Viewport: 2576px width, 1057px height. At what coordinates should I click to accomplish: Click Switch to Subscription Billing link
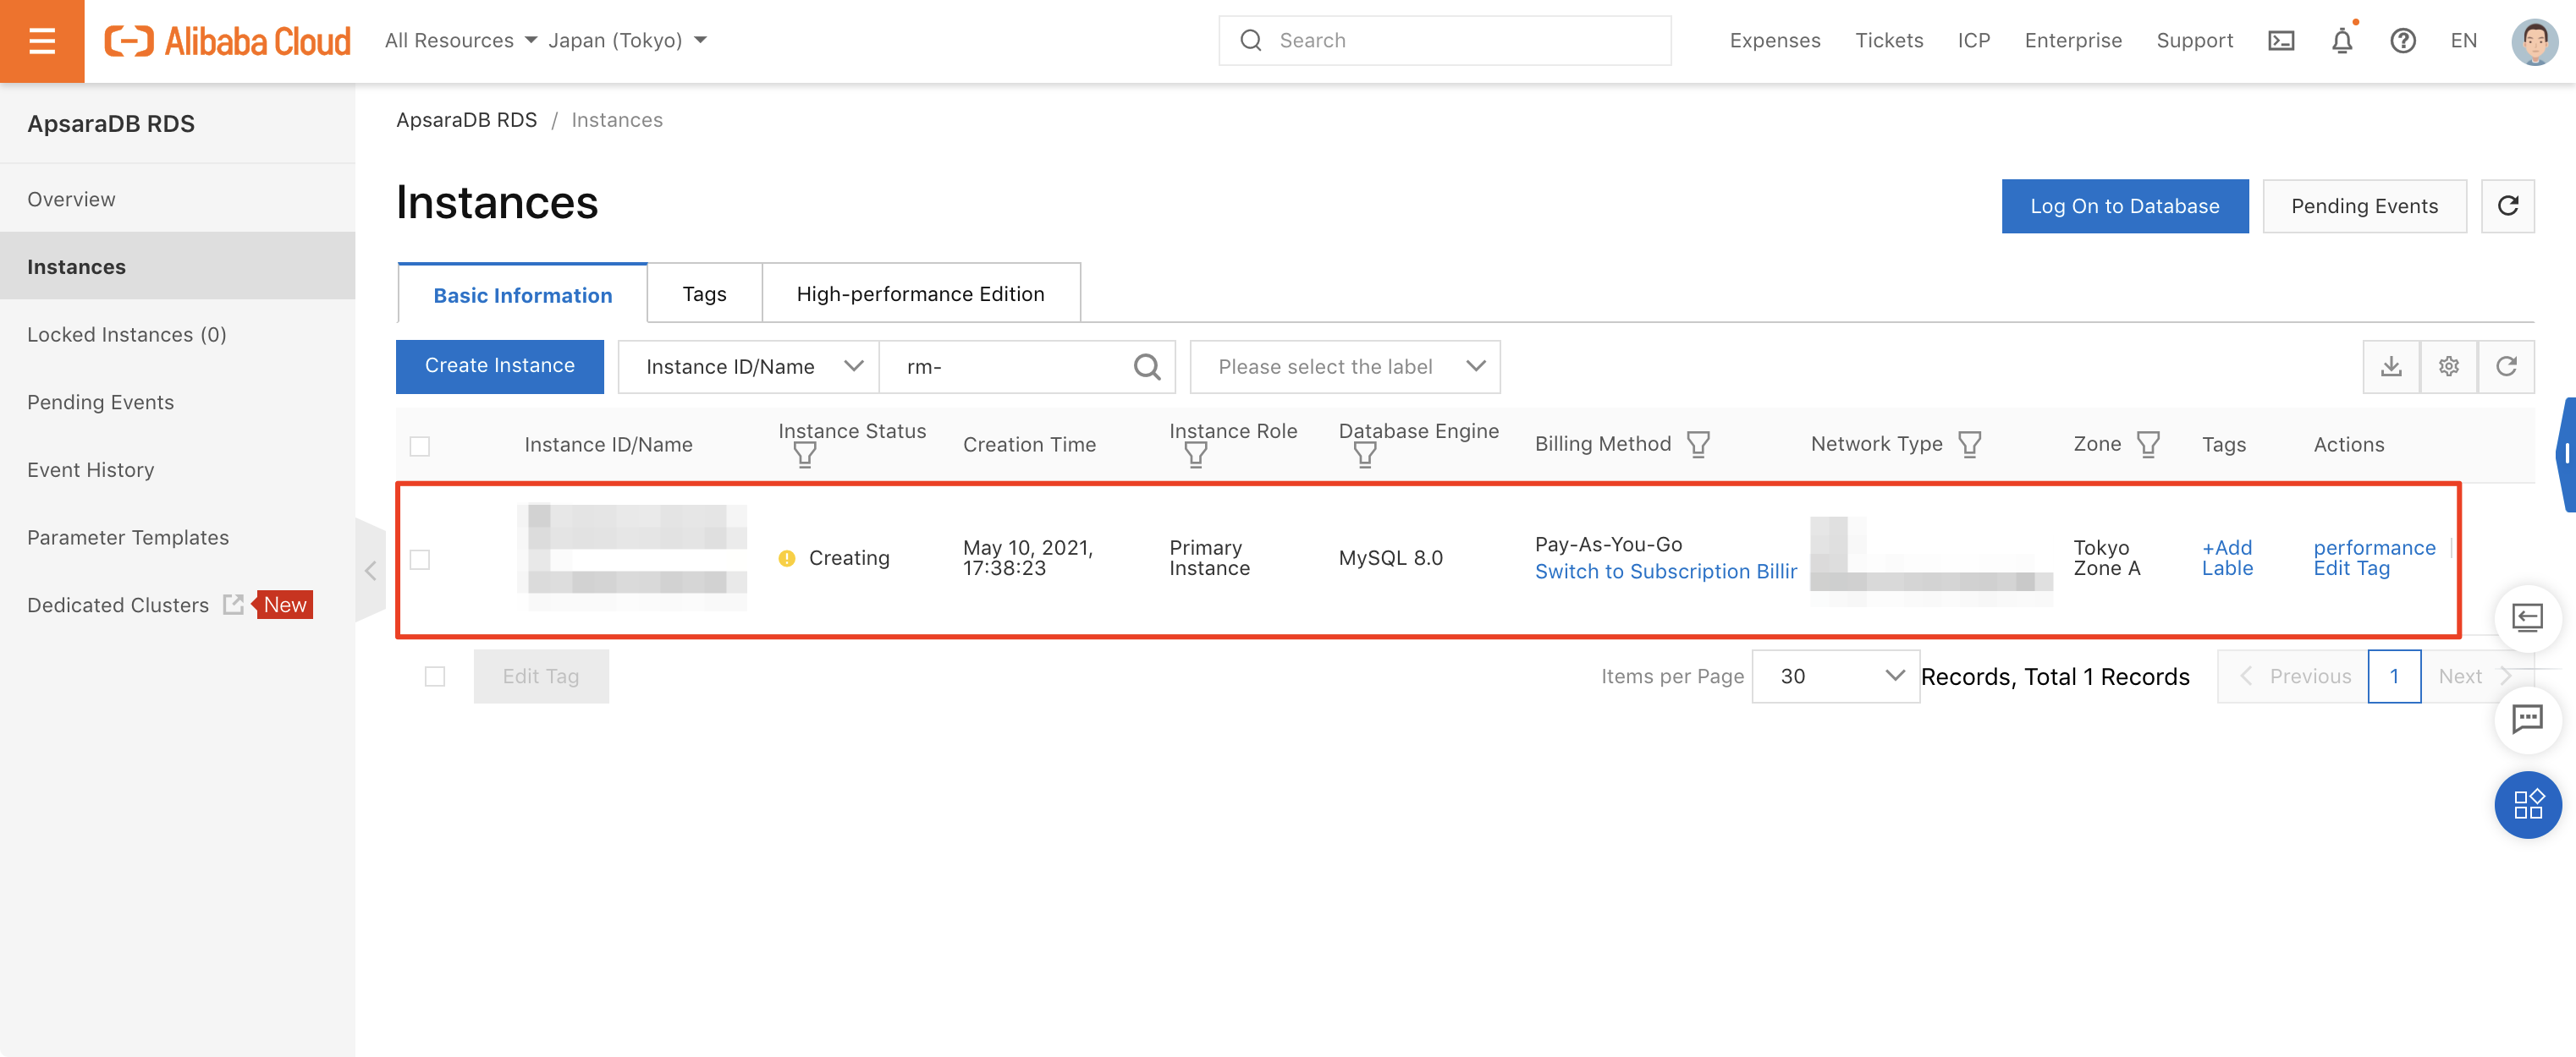[x=1666, y=572]
